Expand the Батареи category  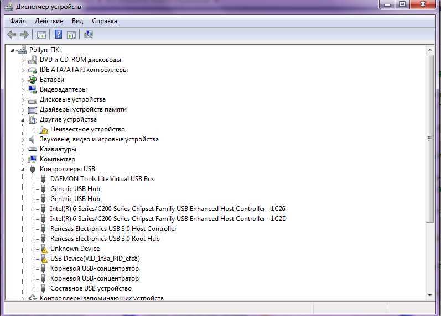[x=23, y=80]
